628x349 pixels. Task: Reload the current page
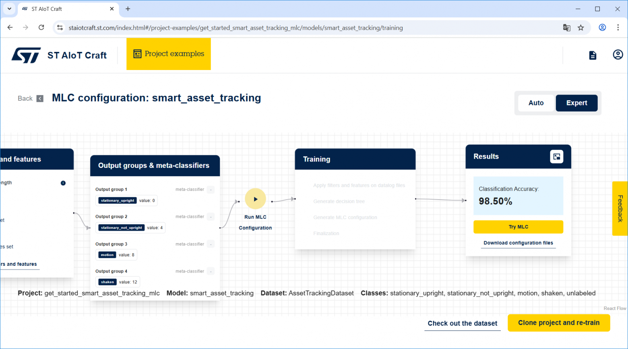[41, 27]
